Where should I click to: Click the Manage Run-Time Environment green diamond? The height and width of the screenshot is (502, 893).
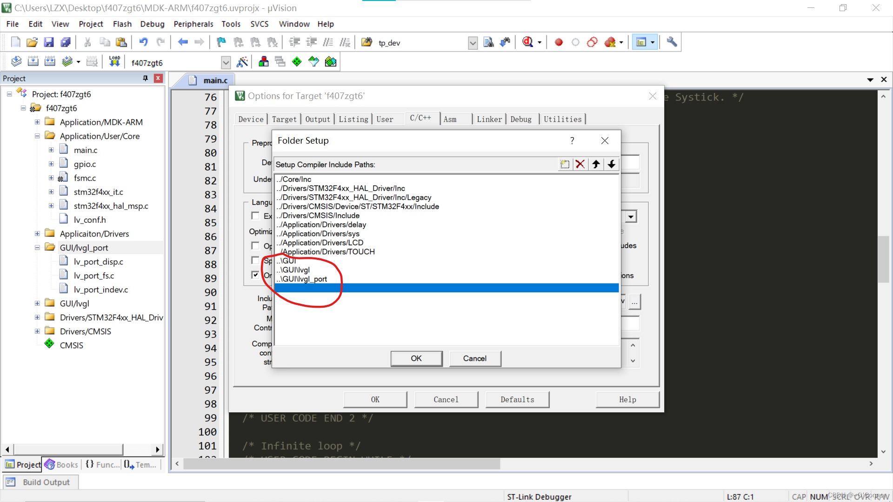click(x=297, y=61)
